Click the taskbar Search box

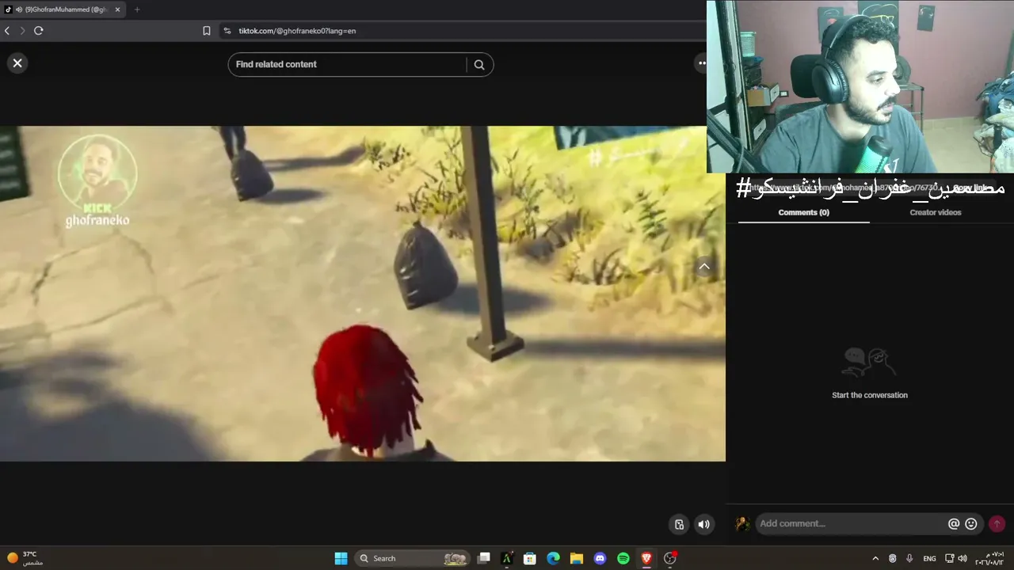tap(412, 558)
